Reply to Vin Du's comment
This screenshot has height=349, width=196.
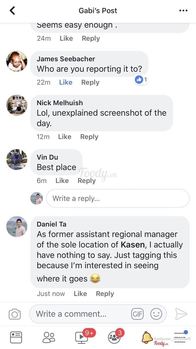[87, 181]
